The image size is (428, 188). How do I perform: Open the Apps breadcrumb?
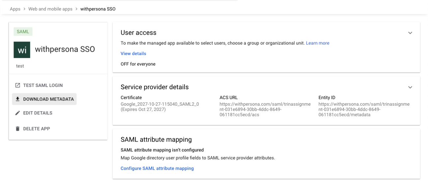15,9
